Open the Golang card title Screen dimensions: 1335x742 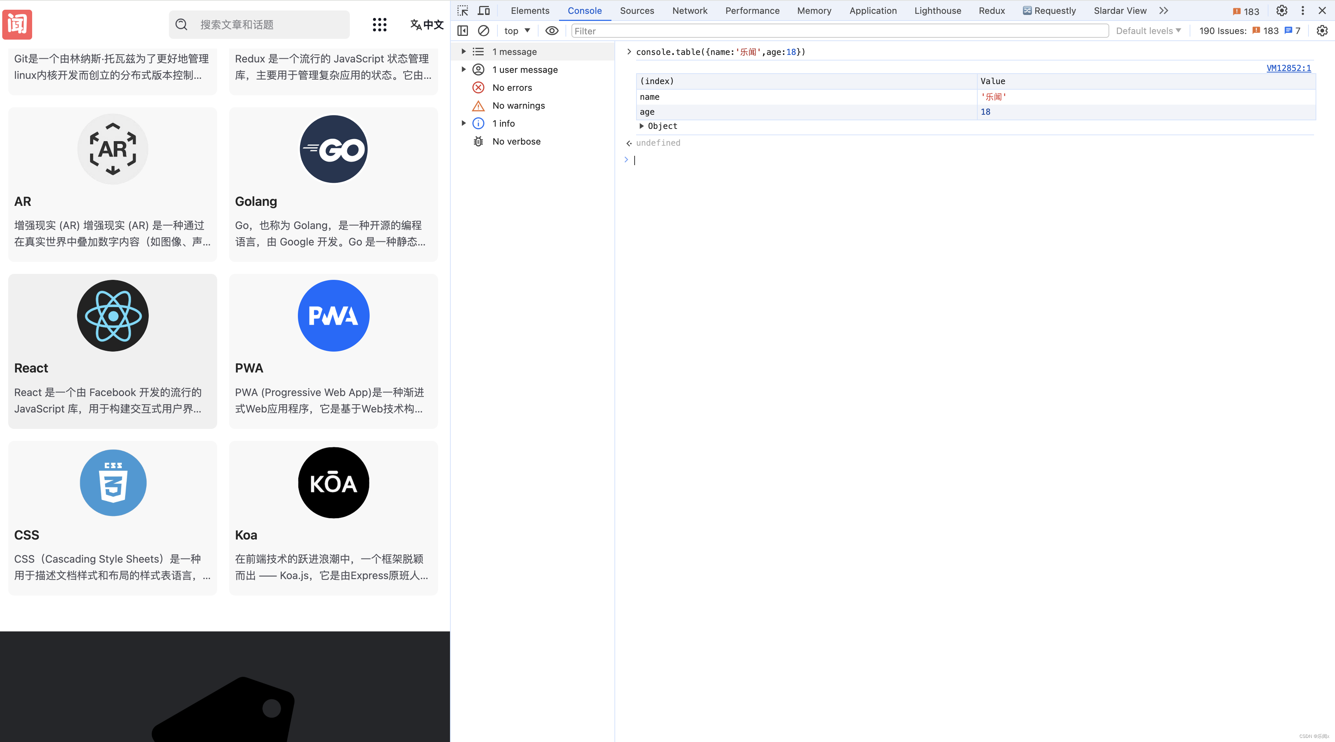(256, 201)
